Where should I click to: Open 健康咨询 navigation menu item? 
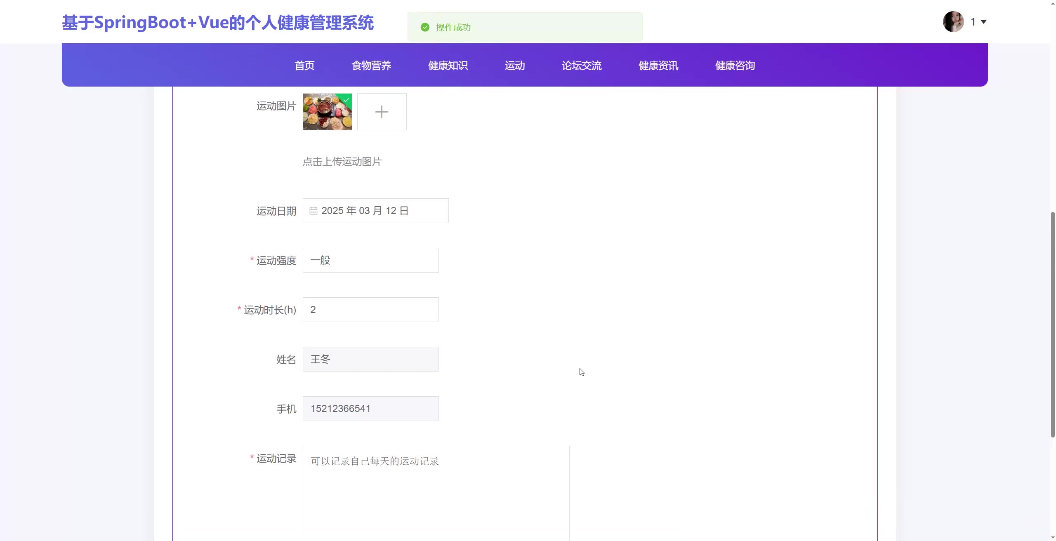(x=735, y=66)
